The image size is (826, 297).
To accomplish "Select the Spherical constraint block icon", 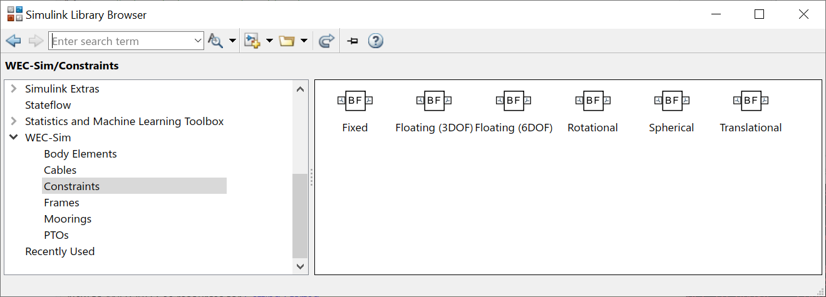I will 671,100.
